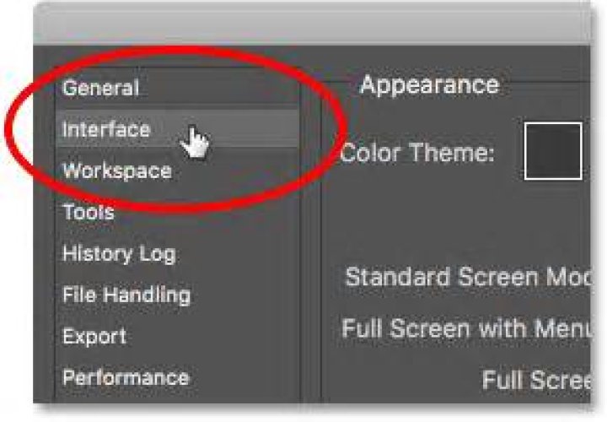Click the blank sidebar area right of Export

tap(219, 336)
